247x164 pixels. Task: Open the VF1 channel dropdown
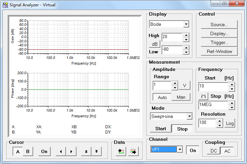180,149
